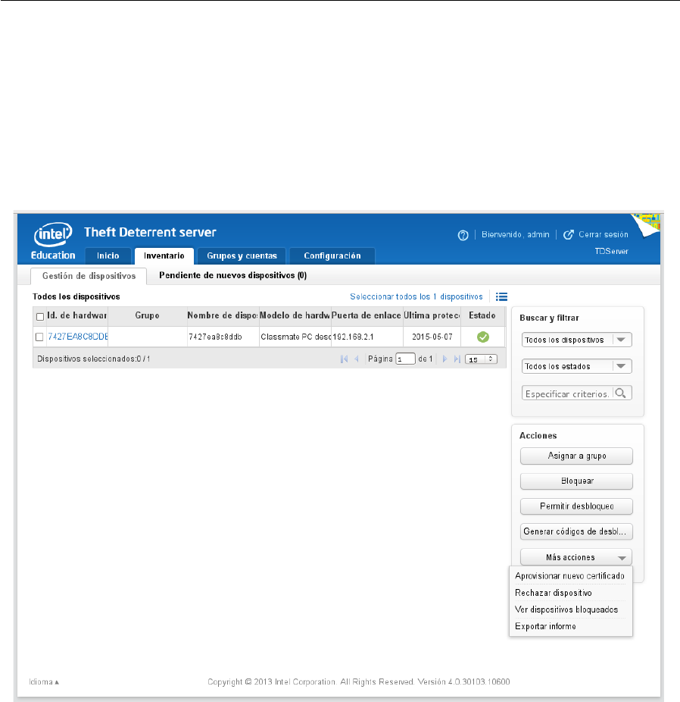680x702 pixels.
Task: Click the TDServer label
Action: point(611,251)
